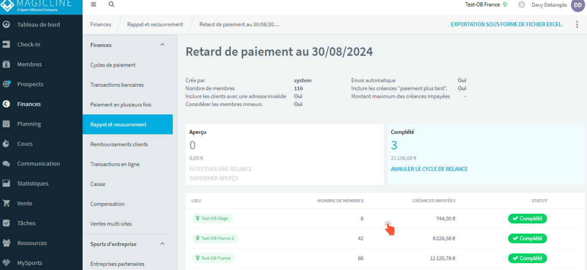Click the Check-In door icon

(6, 44)
